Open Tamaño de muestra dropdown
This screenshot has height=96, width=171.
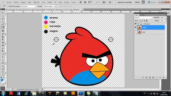coord(28,6)
